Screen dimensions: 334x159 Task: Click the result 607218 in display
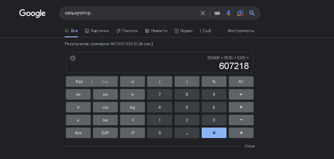point(234,66)
